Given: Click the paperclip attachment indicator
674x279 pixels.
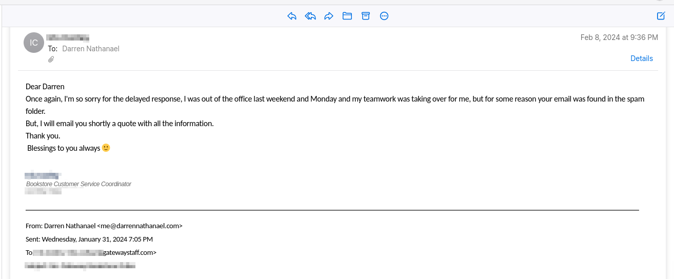Looking at the screenshot, I should (51, 59).
